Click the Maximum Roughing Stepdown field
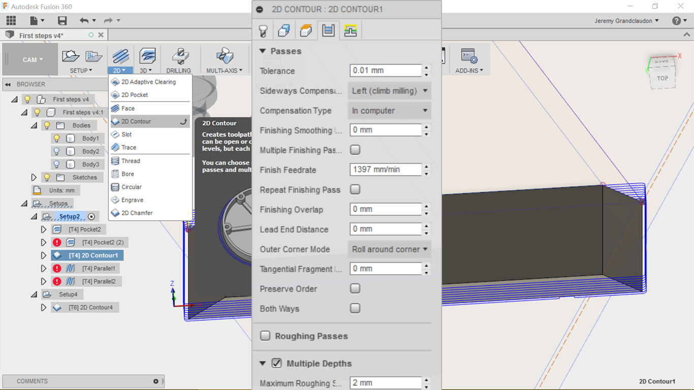The height and width of the screenshot is (390, 694). pos(386,383)
